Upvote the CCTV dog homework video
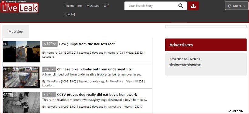The height and width of the screenshot is (114, 249). tap(45, 95)
